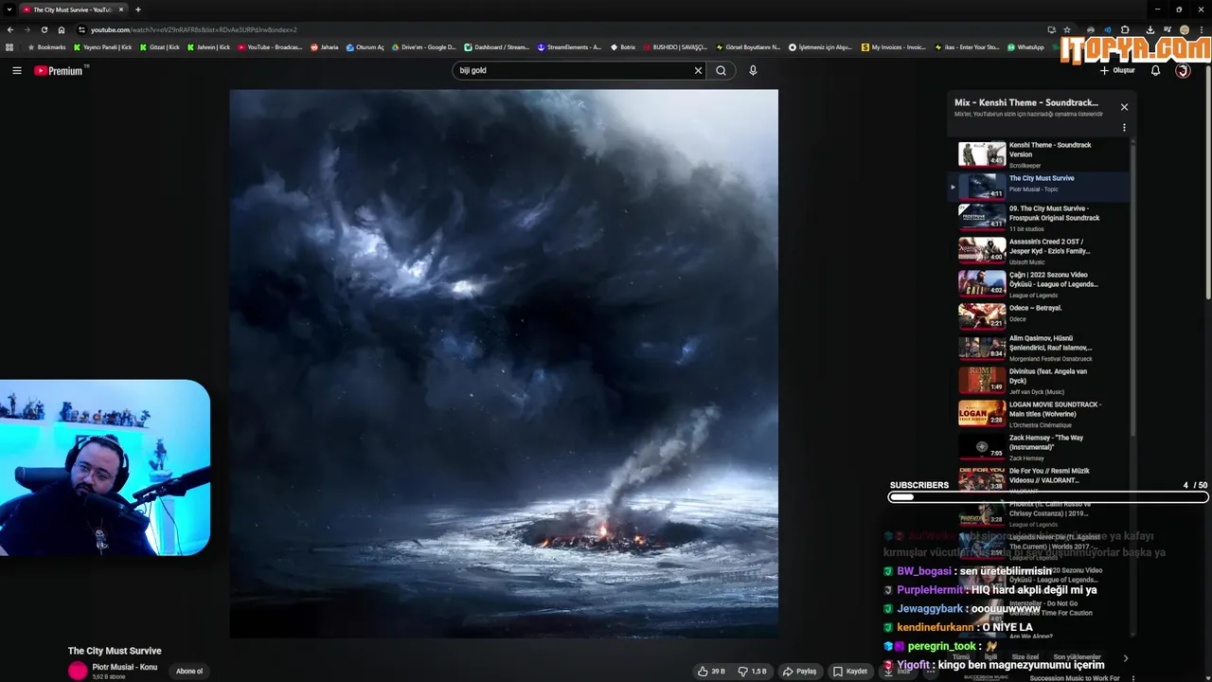Open the tab search dropdown arrow

click(9, 9)
